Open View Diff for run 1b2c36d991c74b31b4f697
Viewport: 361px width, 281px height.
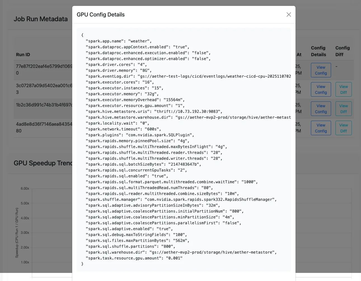[343, 108]
